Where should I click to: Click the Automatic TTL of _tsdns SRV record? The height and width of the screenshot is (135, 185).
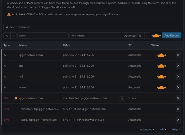point(135,120)
